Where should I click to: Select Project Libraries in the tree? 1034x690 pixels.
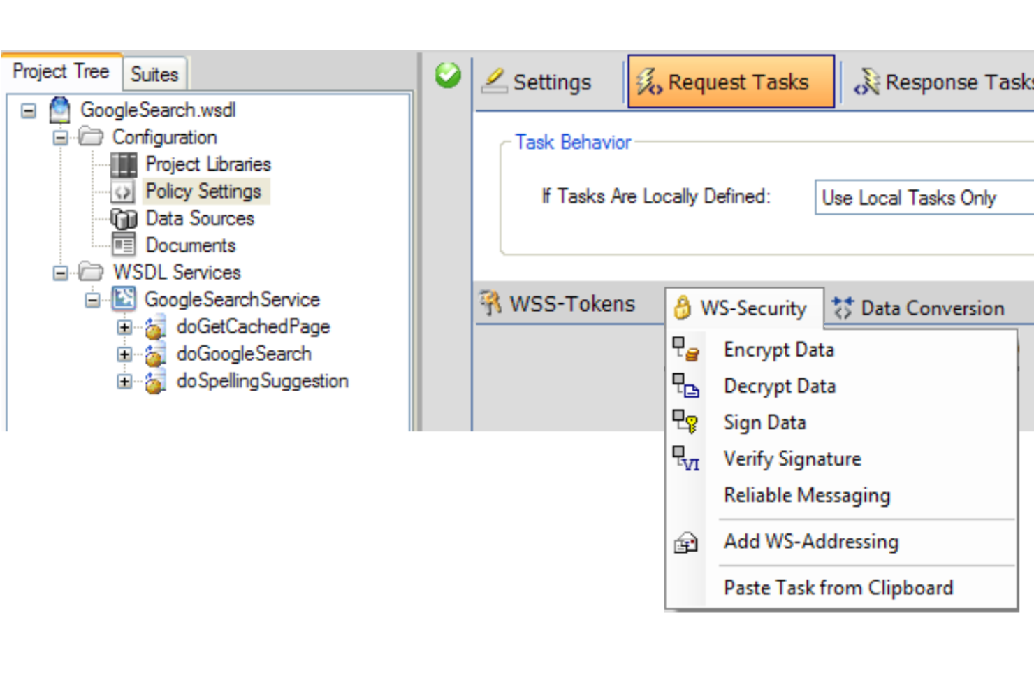pyautogui.click(x=208, y=164)
